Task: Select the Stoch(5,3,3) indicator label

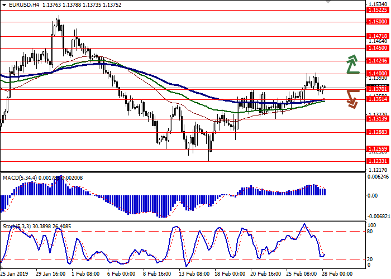Action: pos(18,226)
